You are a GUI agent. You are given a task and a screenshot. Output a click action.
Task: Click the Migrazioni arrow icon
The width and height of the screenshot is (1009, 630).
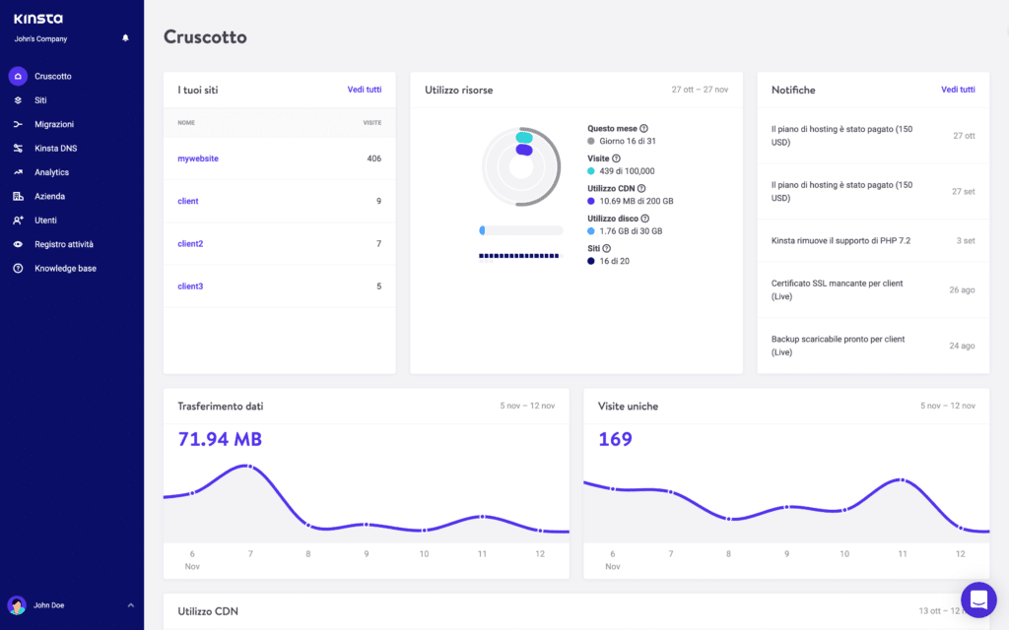(x=18, y=124)
